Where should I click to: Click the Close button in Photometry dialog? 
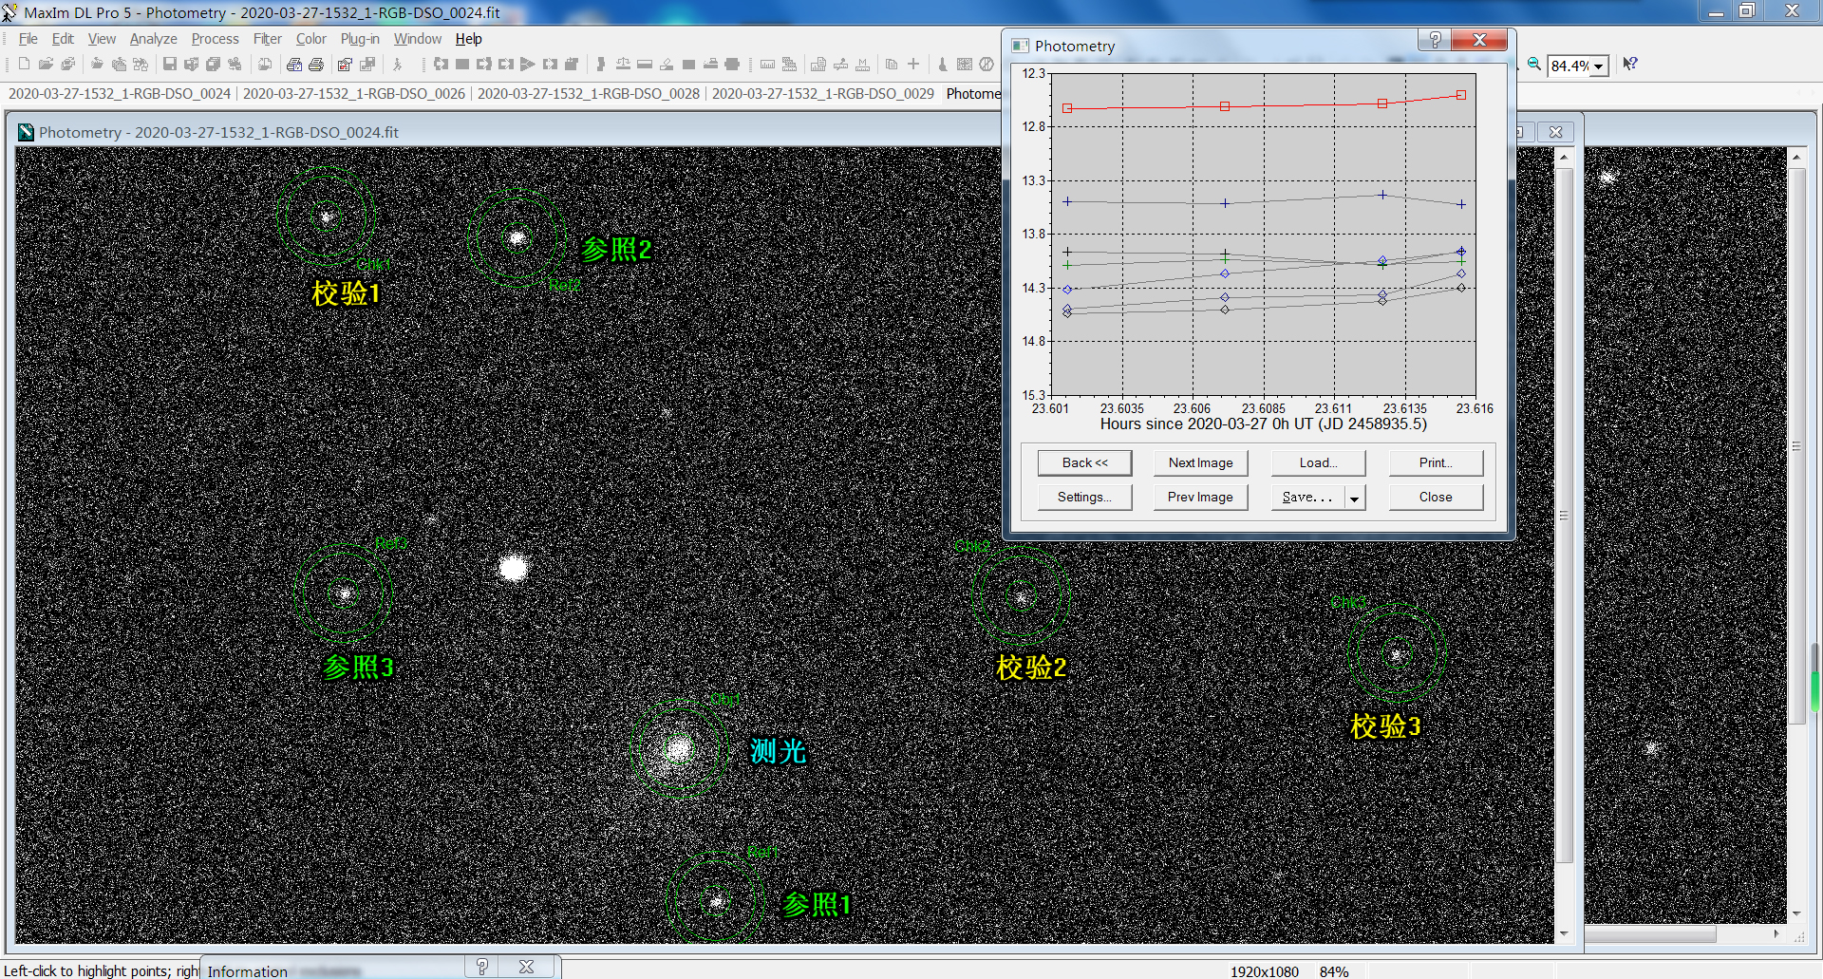click(x=1437, y=497)
